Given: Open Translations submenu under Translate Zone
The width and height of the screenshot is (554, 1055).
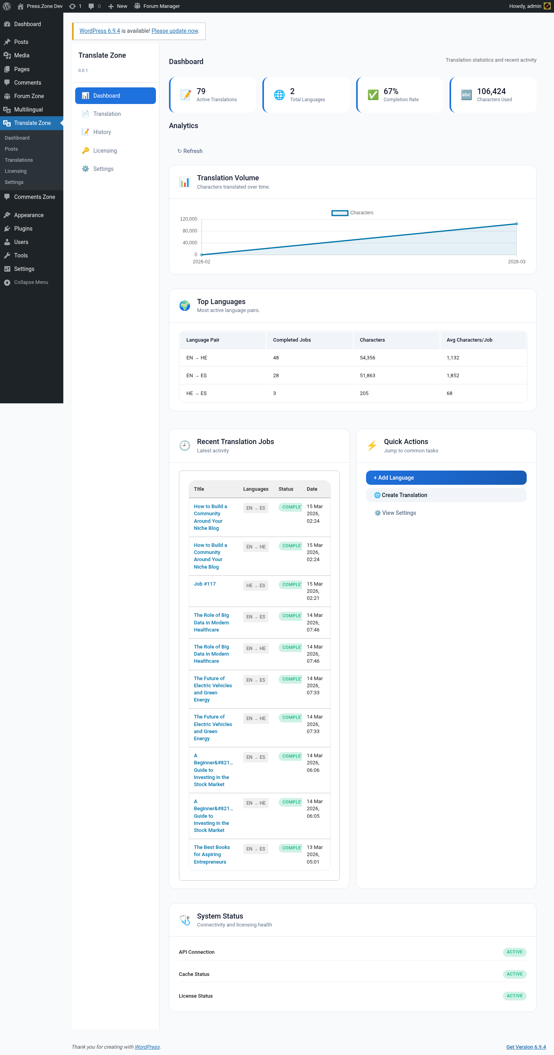Looking at the screenshot, I should (x=19, y=160).
